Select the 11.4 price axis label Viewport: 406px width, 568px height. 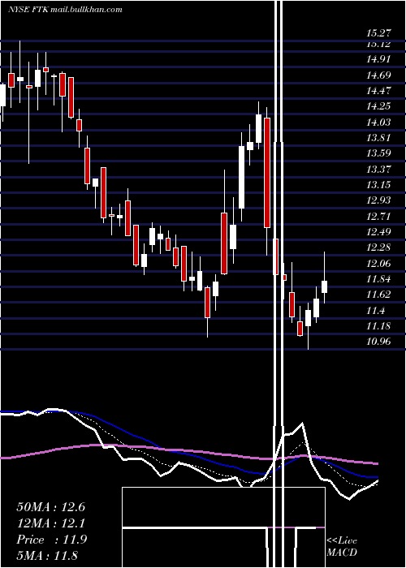coord(375,311)
